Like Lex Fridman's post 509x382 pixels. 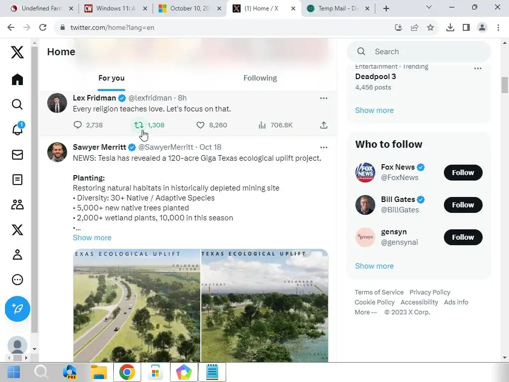(x=200, y=125)
